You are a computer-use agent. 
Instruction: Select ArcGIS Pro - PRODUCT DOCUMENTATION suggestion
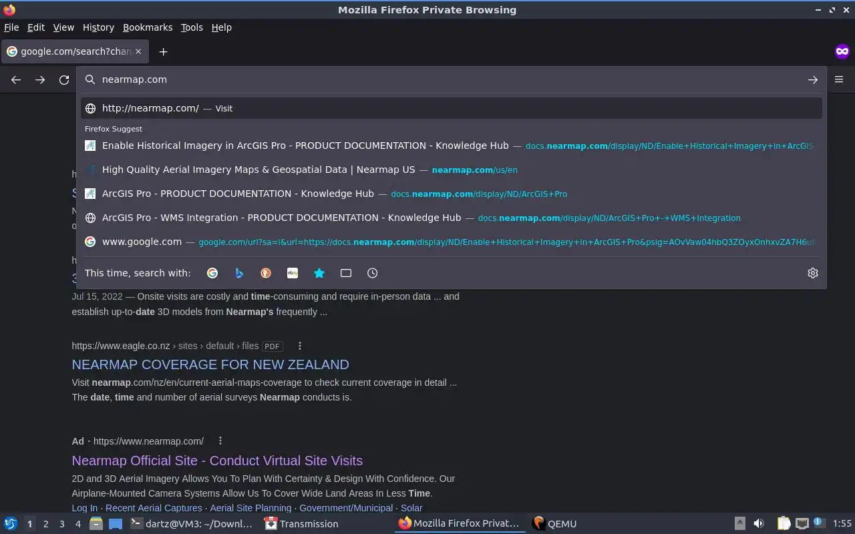pos(452,194)
